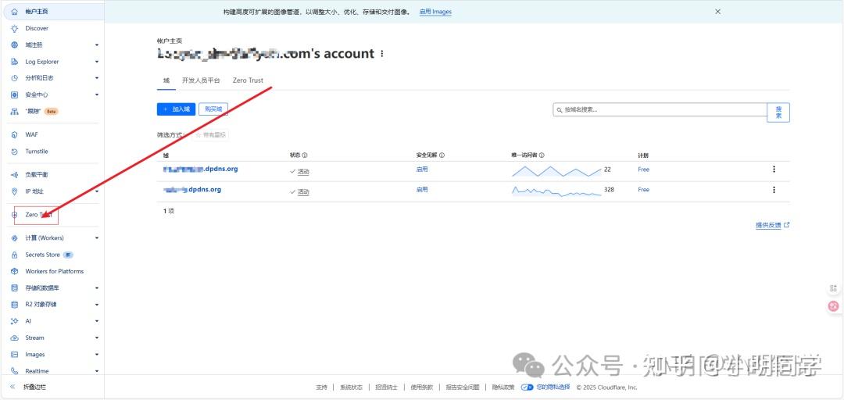
Task: Click the 折叠边栏 double-chevron icon
Action: (13, 387)
